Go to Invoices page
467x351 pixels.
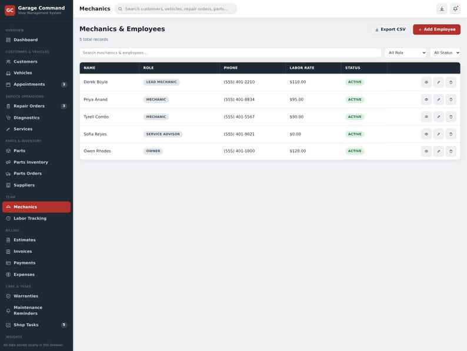tap(36, 251)
